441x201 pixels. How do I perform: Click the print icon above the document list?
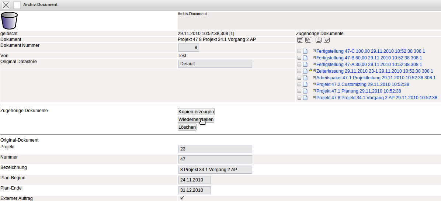click(319, 40)
